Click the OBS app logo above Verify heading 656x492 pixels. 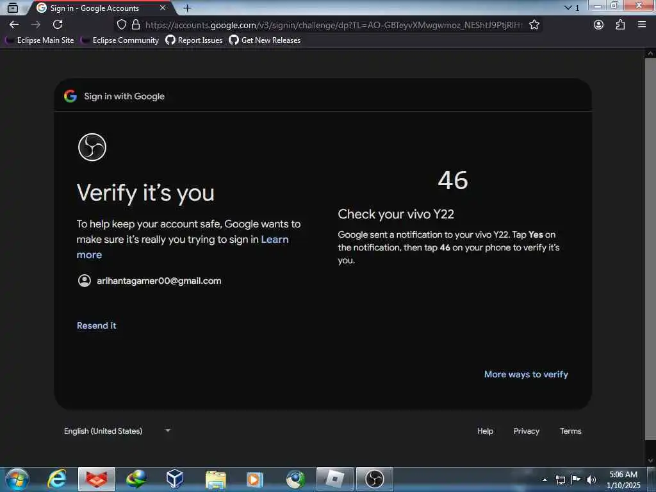pyautogui.click(x=92, y=147)
